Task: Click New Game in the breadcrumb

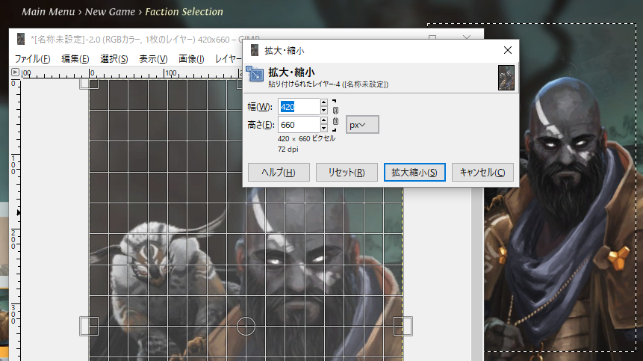Action: 110,11
